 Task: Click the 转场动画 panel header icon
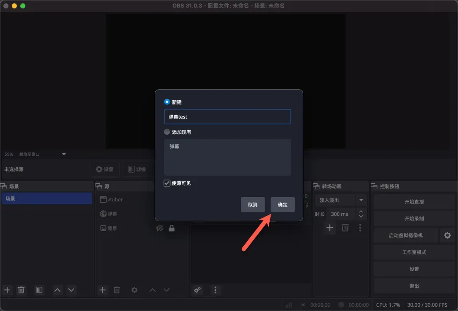[316, 186]
